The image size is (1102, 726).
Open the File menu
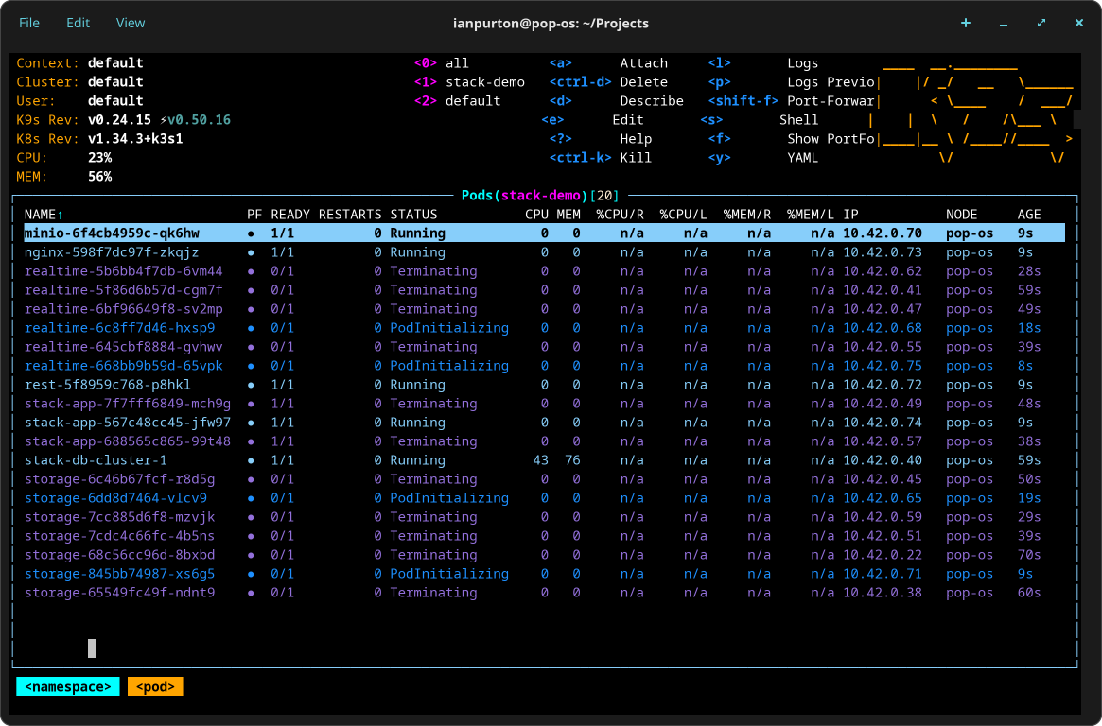[29, 23]
